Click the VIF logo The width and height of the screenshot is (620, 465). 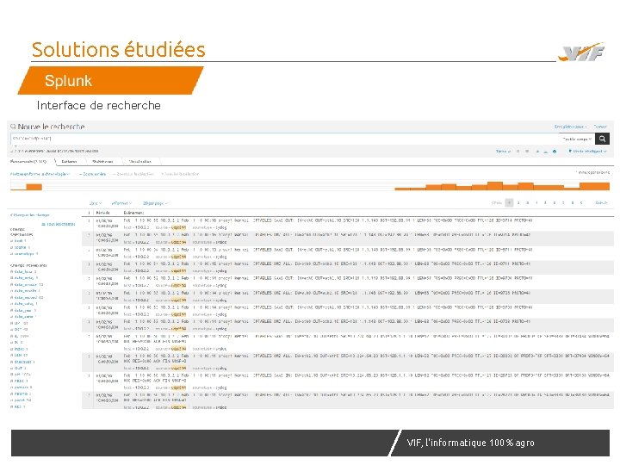581,53
